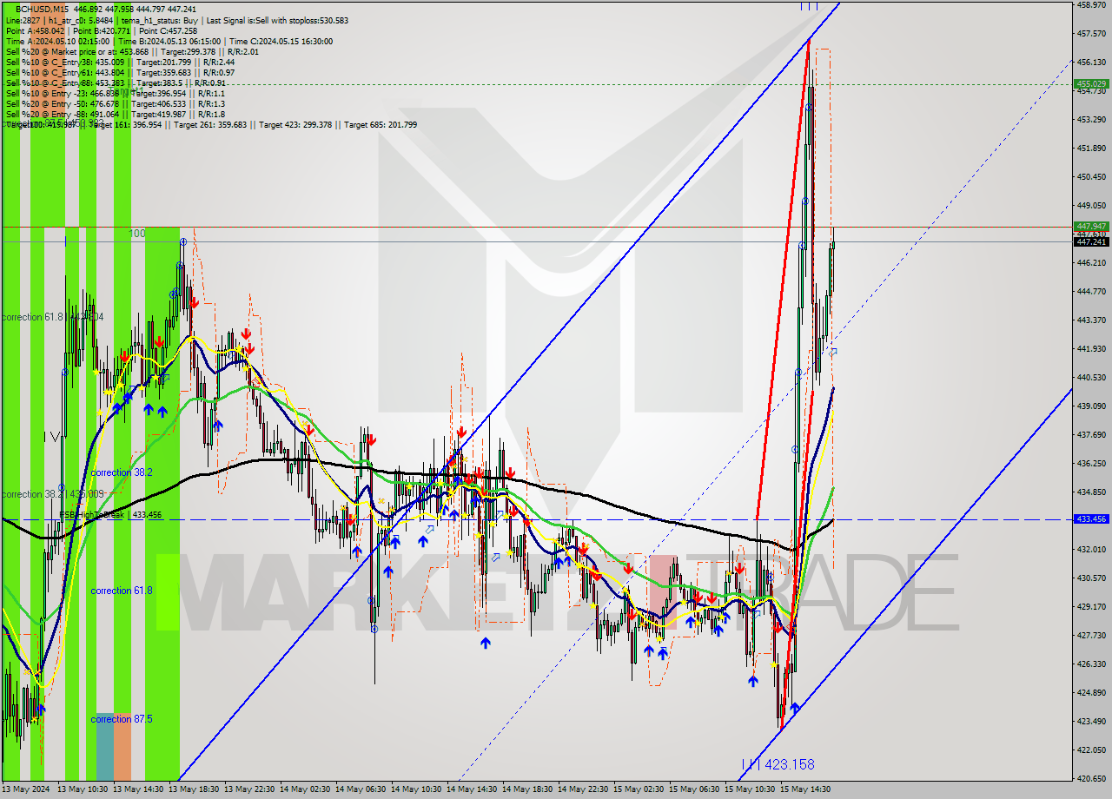Click the 450.450 price axis label
Image resolution: width=1112 pixels, height=799 pixels.
(1091, 177)
